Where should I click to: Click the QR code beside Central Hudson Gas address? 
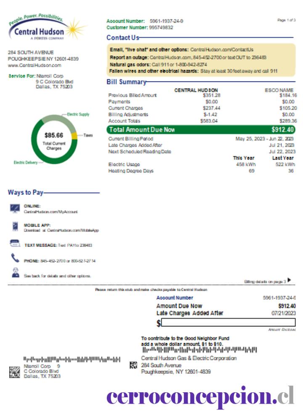click(x=133, y=365)
